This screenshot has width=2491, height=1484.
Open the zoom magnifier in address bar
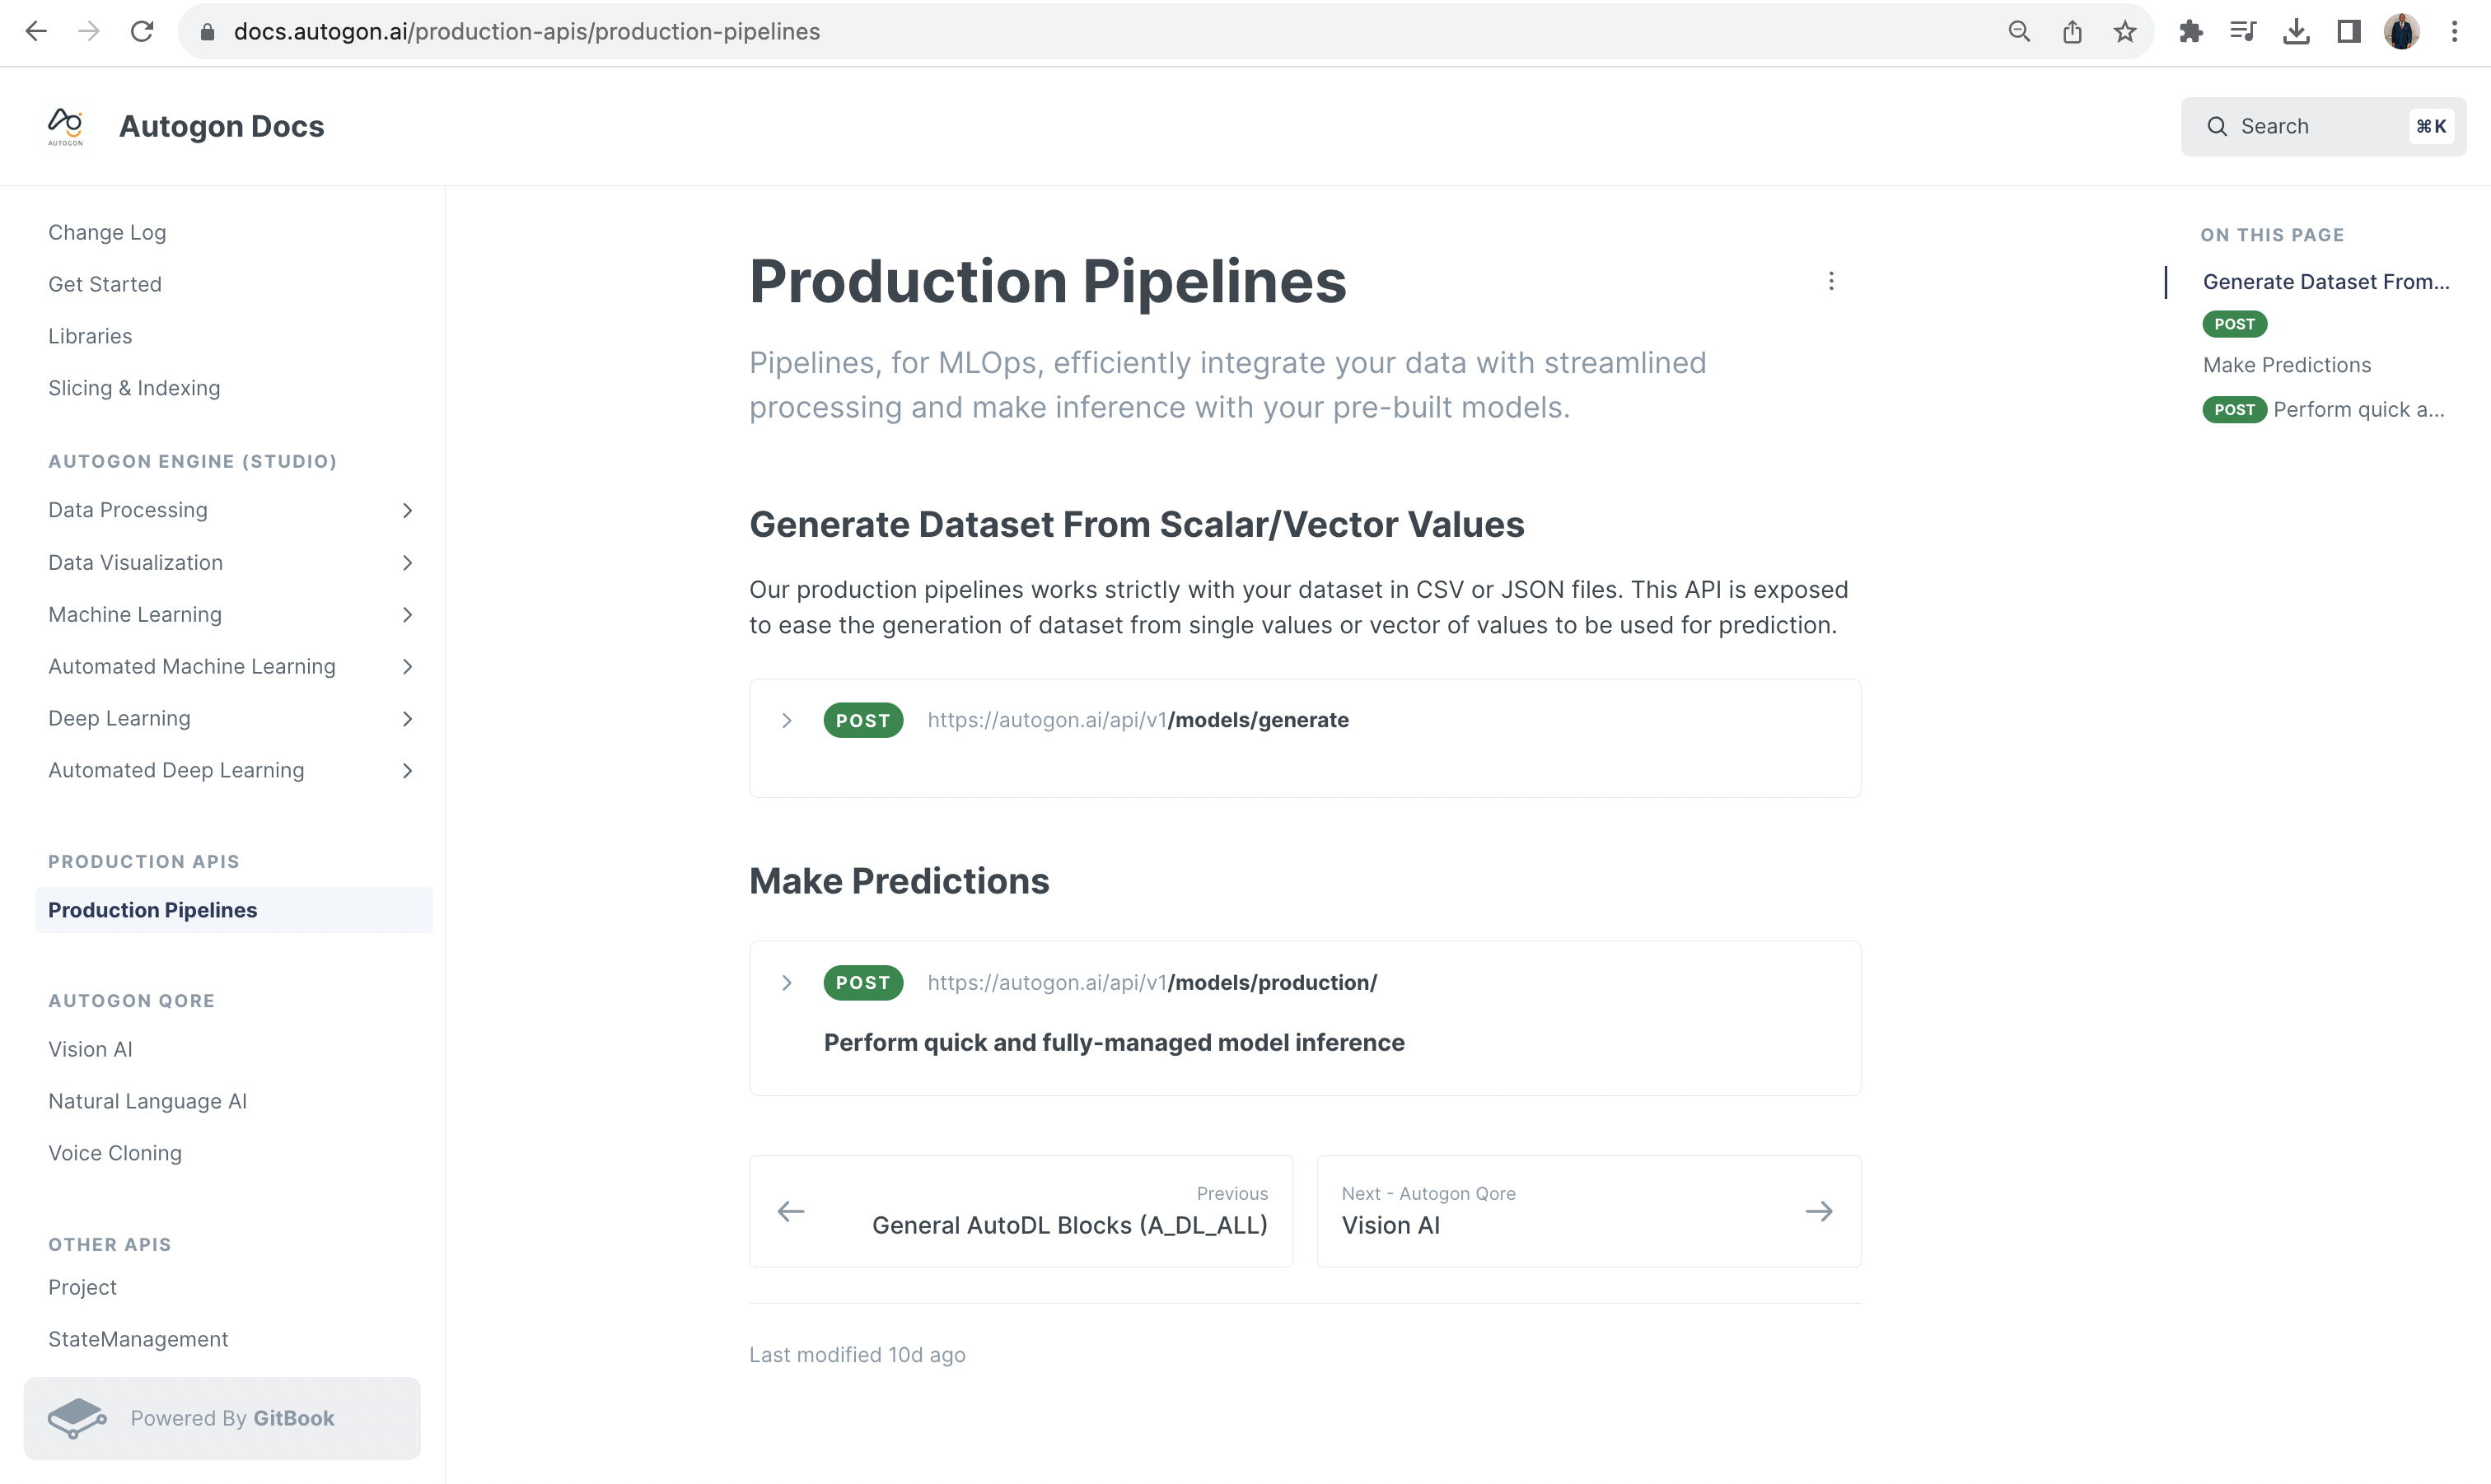[2019, 31]
